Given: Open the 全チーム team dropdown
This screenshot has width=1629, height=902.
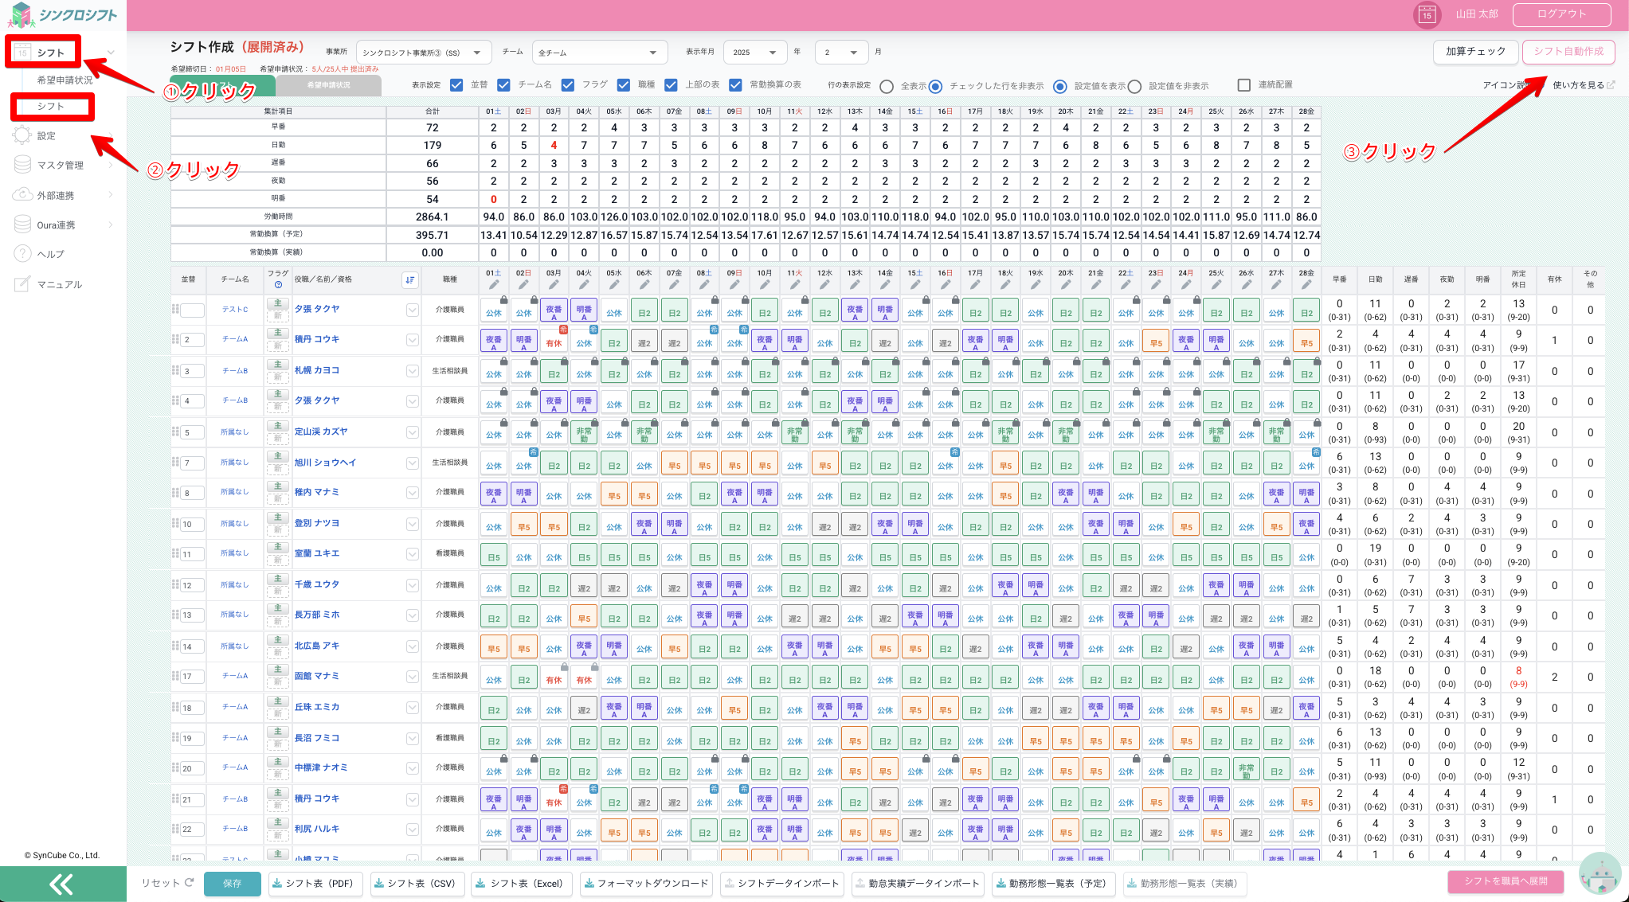Looking at the screenshot, I should pos(598,53).
